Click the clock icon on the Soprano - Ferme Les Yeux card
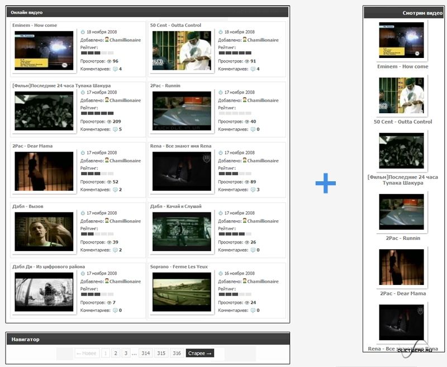447x367 pixels. pyautogui.click(x=220, y=273)
